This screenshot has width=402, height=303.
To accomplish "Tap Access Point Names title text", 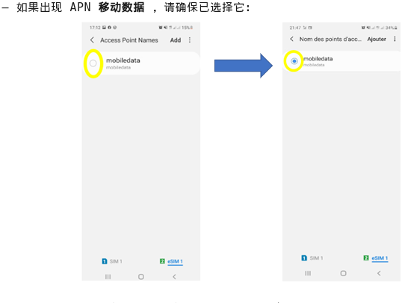I will point(129,40).
